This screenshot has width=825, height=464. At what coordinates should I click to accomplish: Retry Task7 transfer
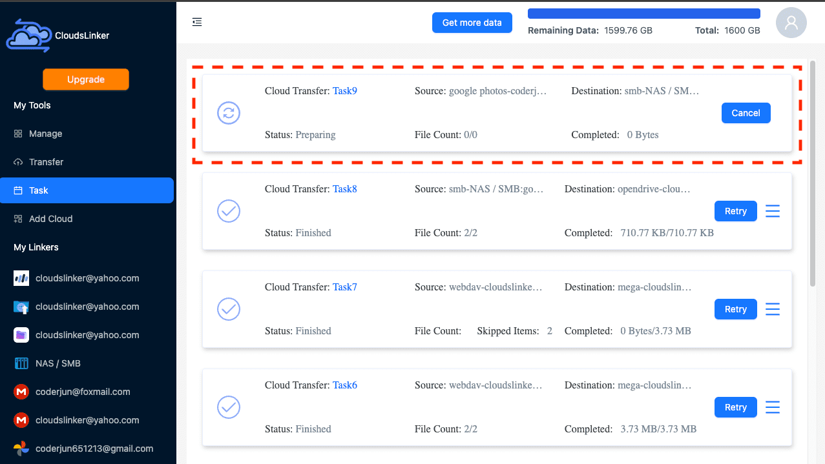tap(735, 309)
